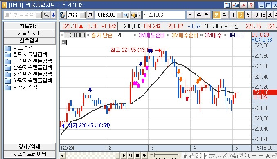Click the magnifier next to menu search box

[46, 15]
